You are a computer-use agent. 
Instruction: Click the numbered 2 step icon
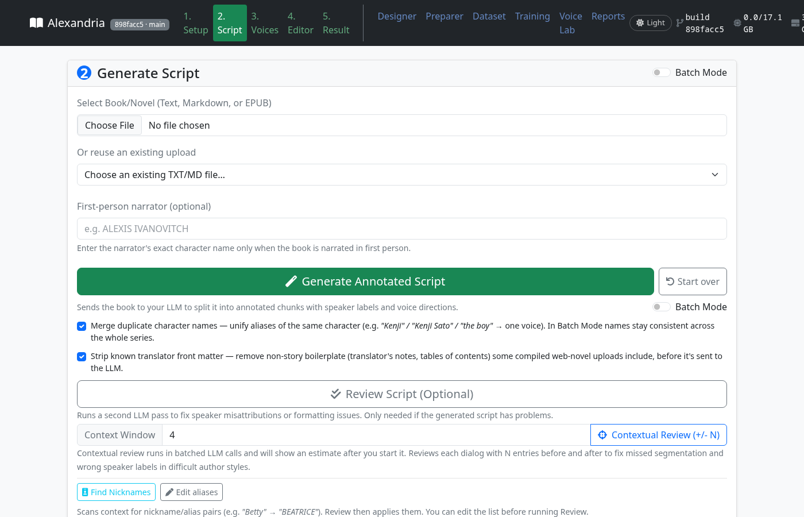pyautogui.click(x=84, y=73)
